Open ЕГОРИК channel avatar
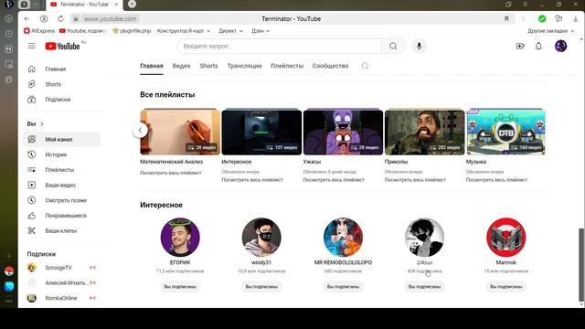 180,238
